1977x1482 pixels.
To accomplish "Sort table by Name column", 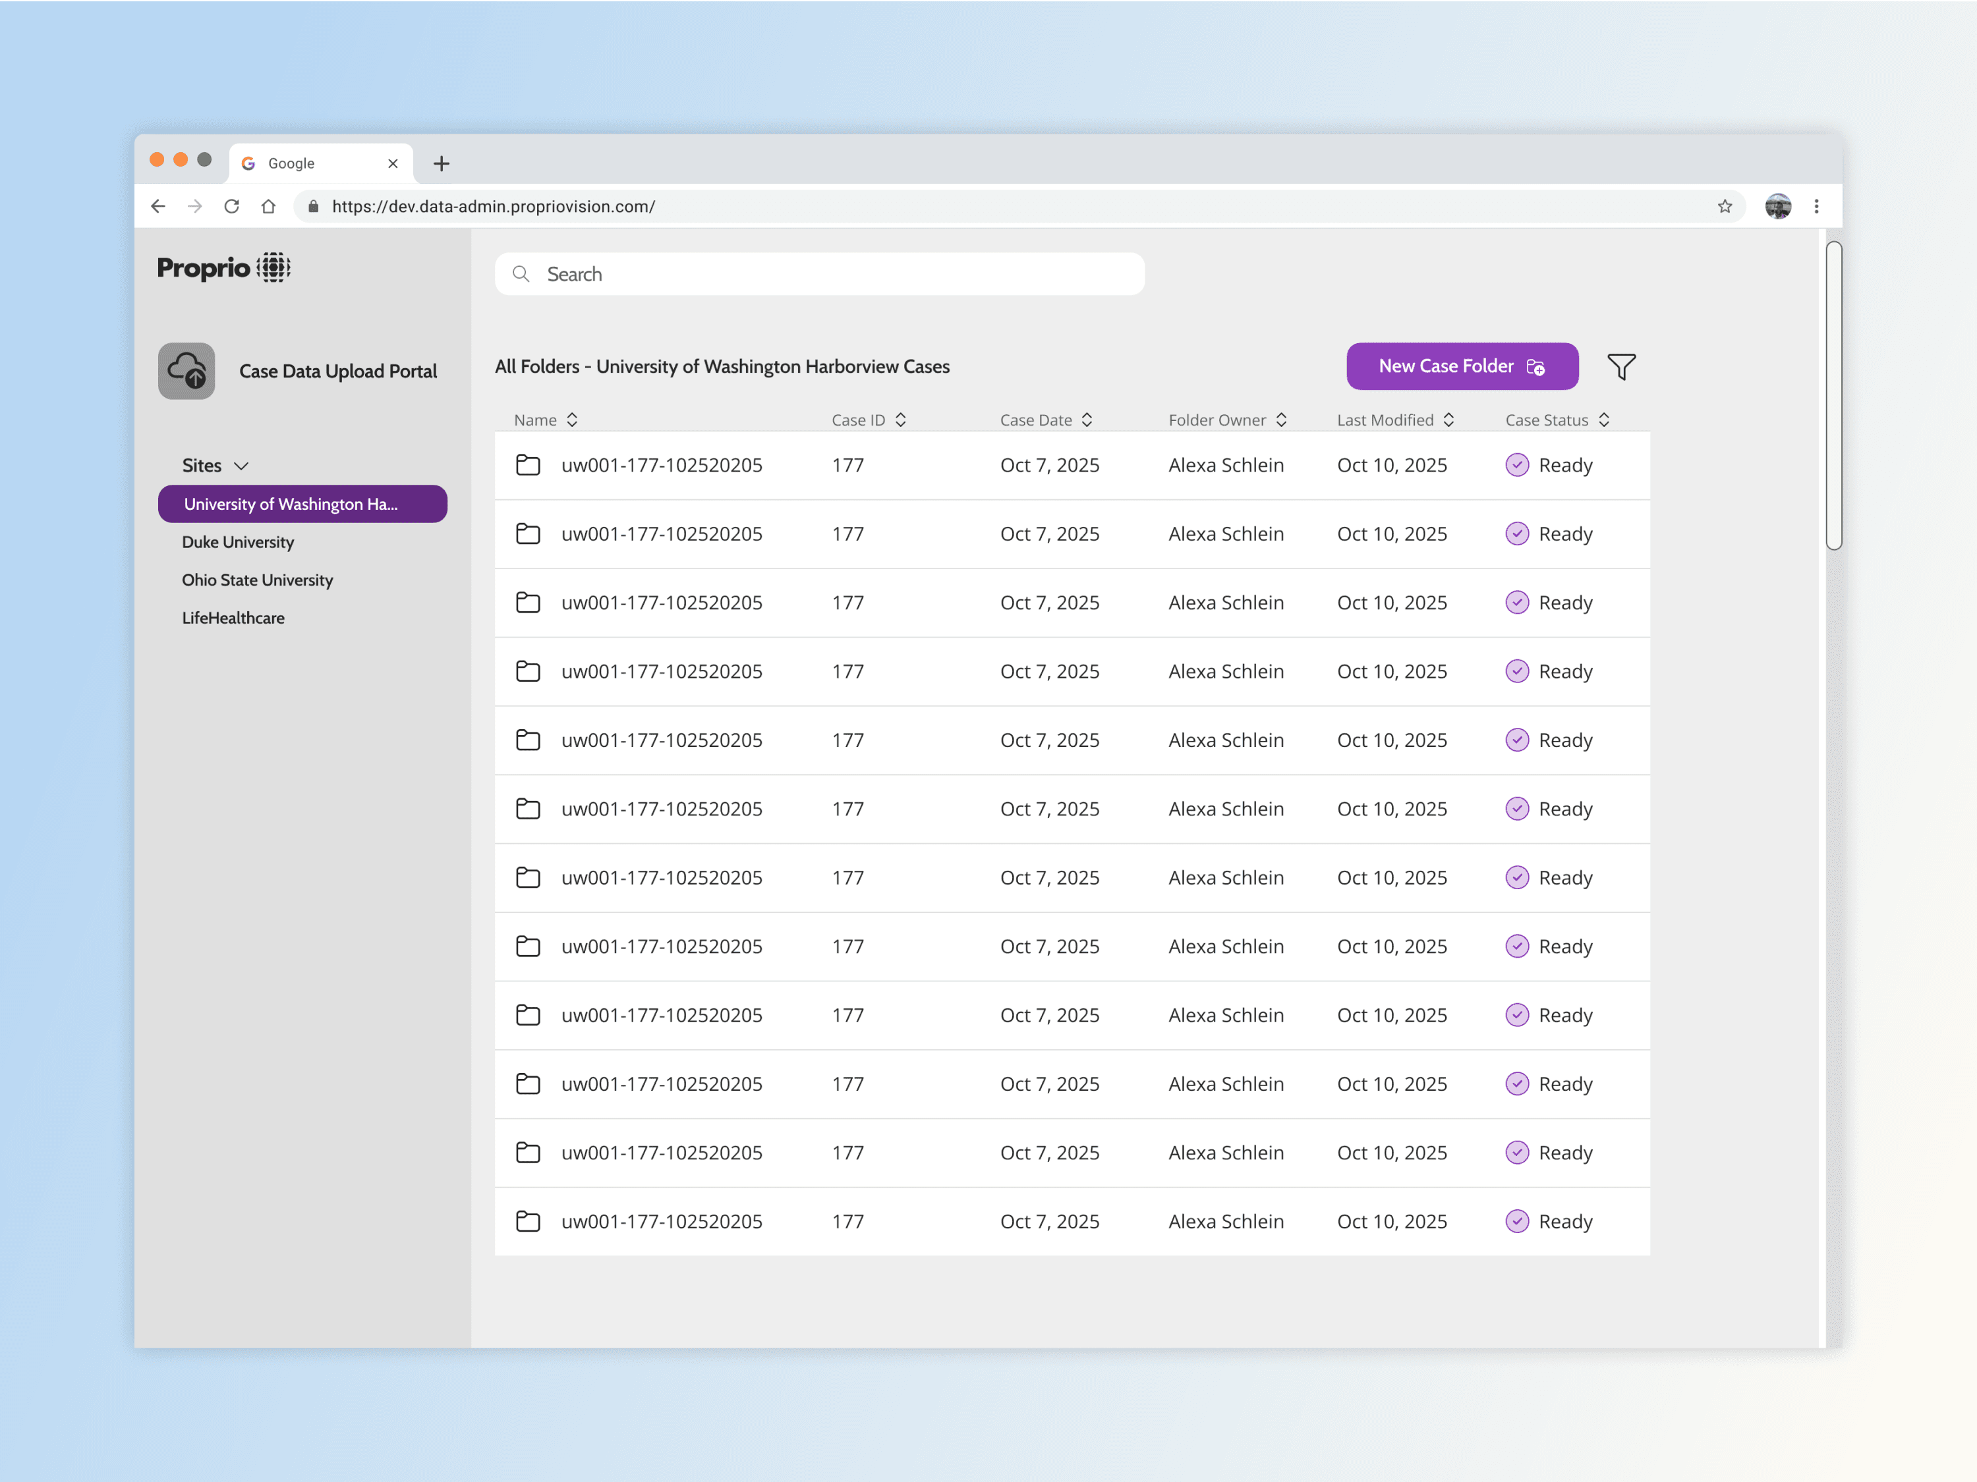I will pyautogui.click(x=572, y=420).
